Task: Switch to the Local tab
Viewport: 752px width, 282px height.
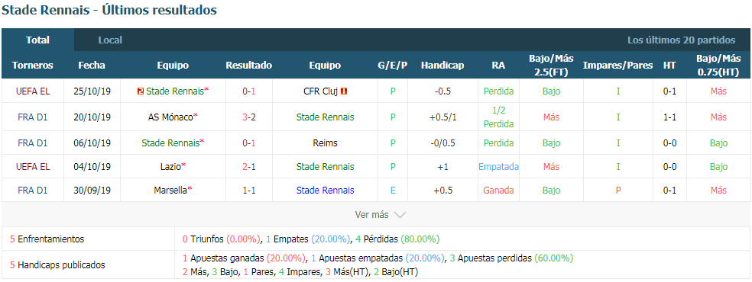Action: [x=110, y=40]
